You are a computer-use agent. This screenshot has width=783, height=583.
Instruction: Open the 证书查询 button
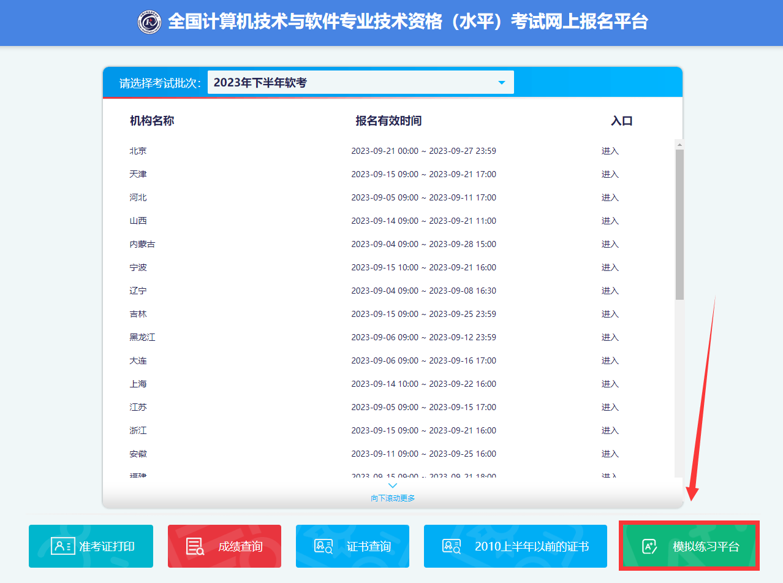coord(352,546)
